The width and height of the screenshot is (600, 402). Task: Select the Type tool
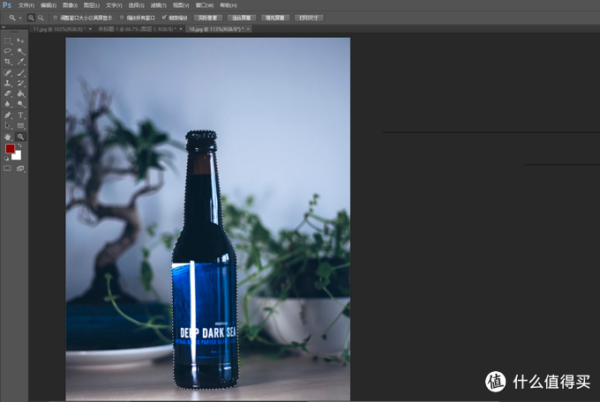point(20,115)
